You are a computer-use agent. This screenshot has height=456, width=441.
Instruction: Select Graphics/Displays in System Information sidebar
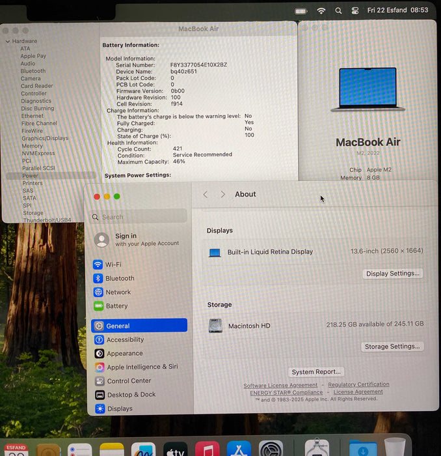pyautogui.click(x=45, y=138)
